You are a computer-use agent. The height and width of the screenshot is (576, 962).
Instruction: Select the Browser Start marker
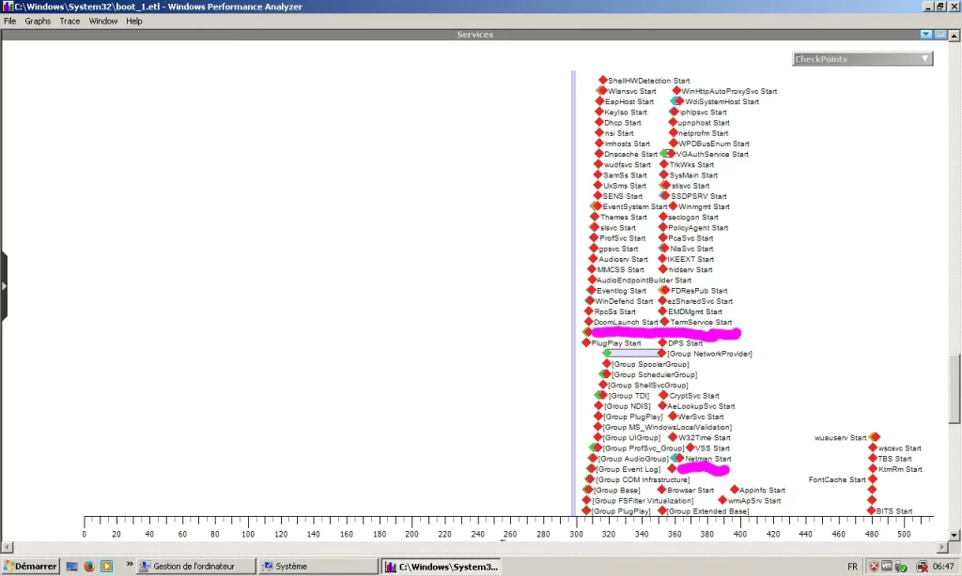pos(661,490)
